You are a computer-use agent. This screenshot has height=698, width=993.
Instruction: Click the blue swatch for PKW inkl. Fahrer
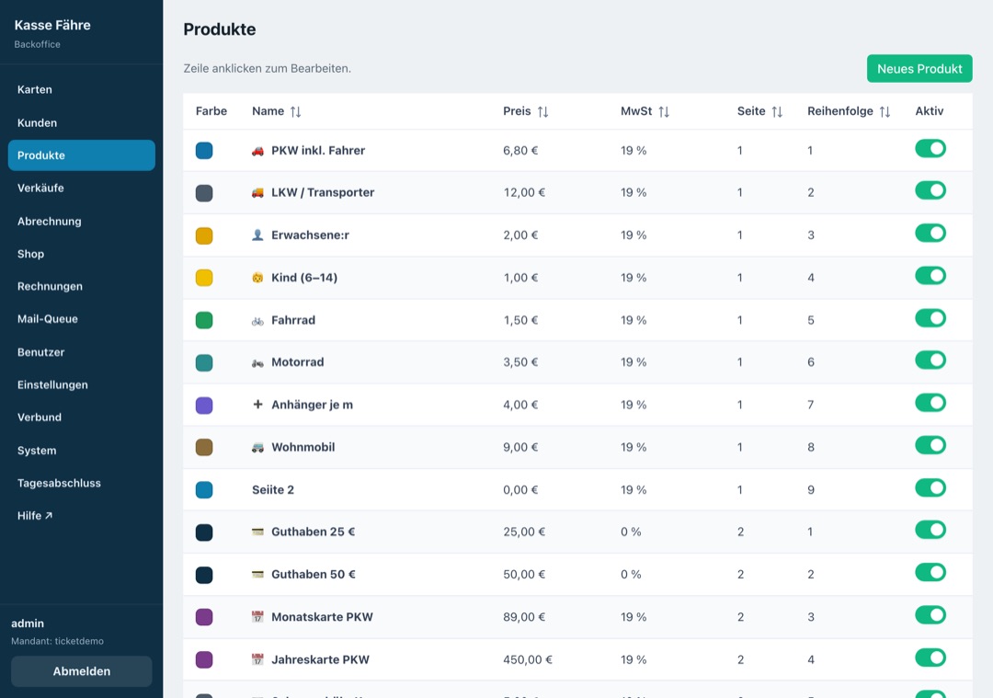point(204,151)
